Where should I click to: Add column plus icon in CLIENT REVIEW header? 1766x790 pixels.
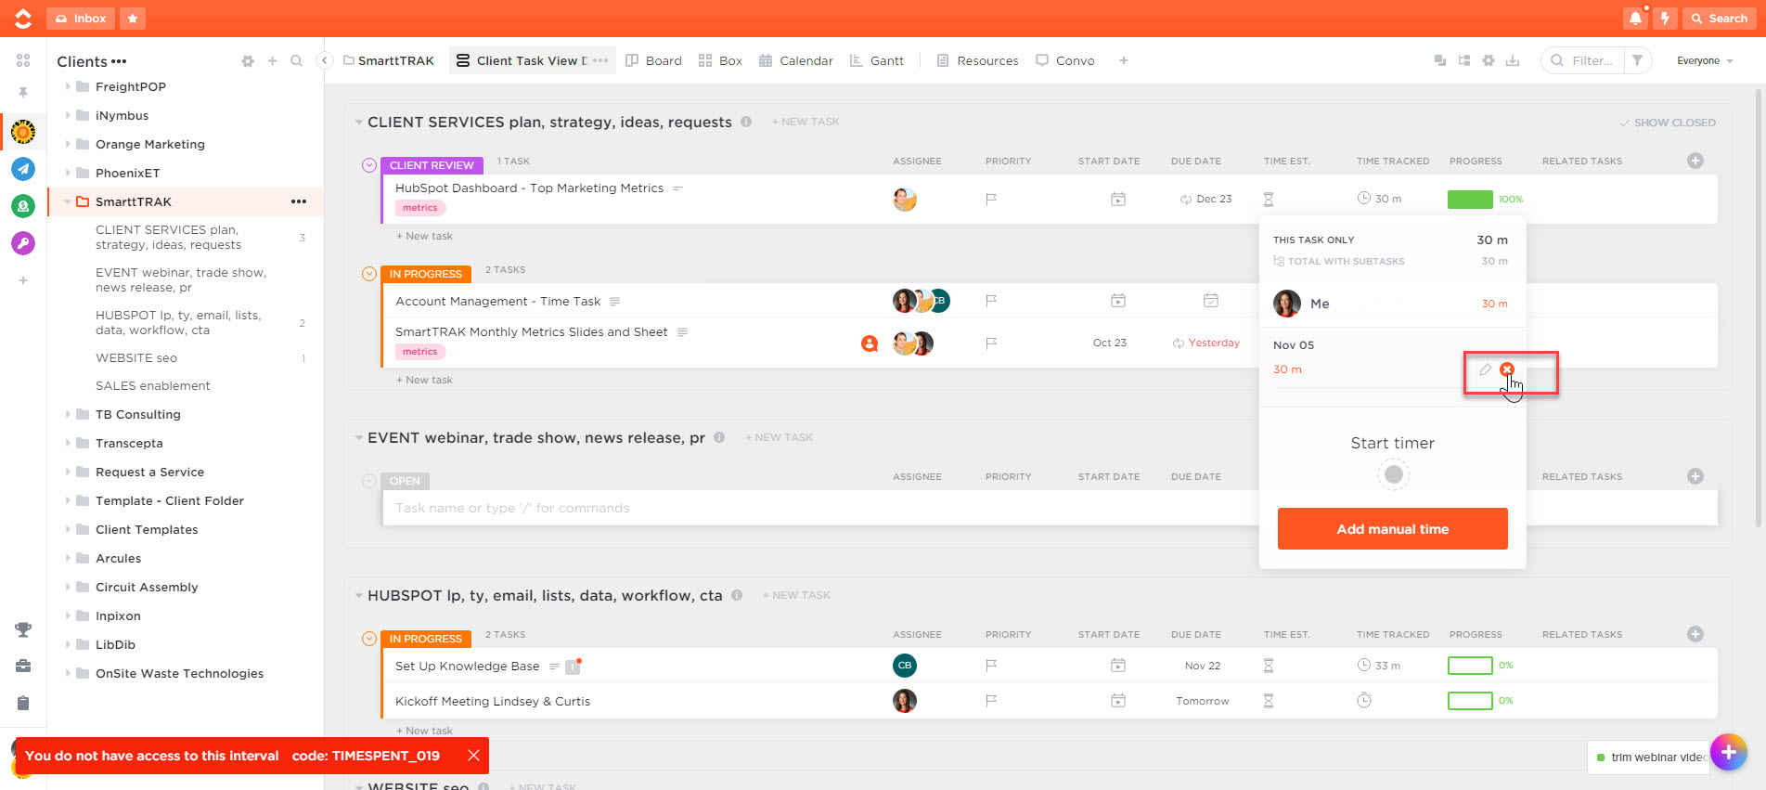1695,161
